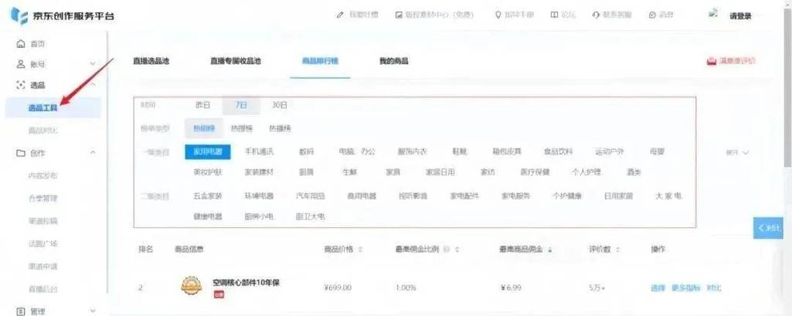Expand the 管理 sidebar section

point(93,311)
